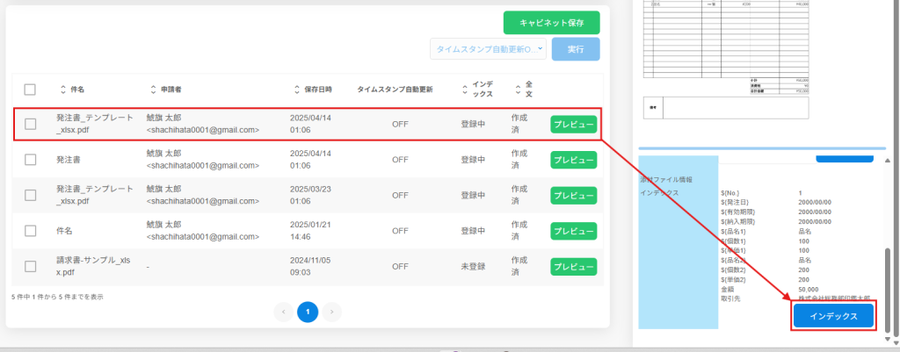
Task: Select page 1 in the pagination
Action: pos(308,312)
